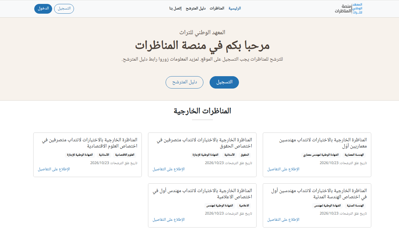
Task: Click the الهندسة المعمارية tag
Action: pos(354,155)
